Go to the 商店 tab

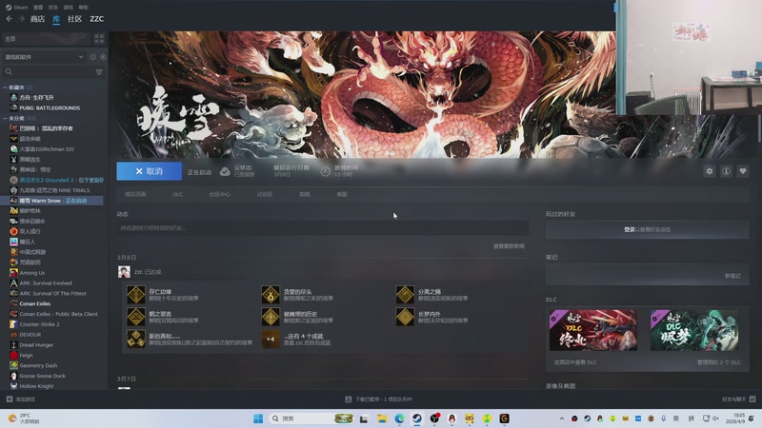[x=37, y=19]
